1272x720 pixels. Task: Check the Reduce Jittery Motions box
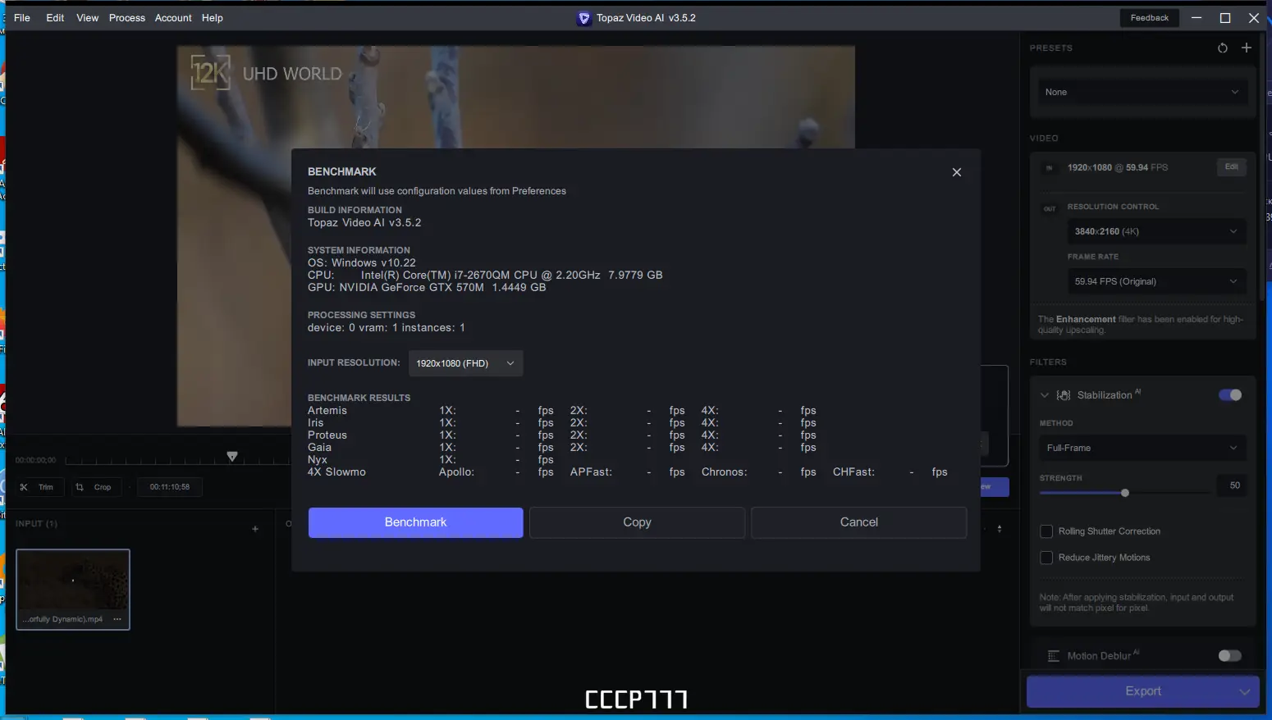pos(1046,558)
